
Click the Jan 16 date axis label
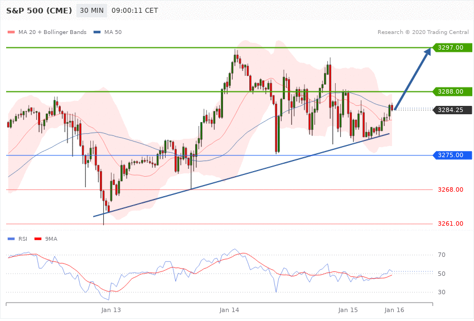pos(394,310)
